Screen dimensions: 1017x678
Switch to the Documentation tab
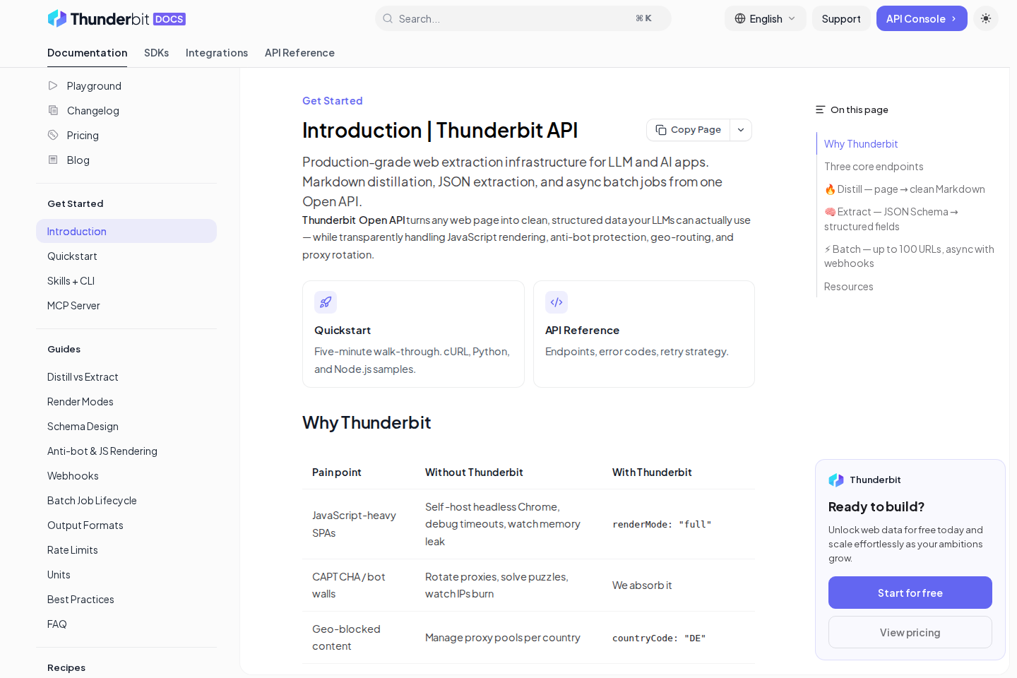click(88, 53)
